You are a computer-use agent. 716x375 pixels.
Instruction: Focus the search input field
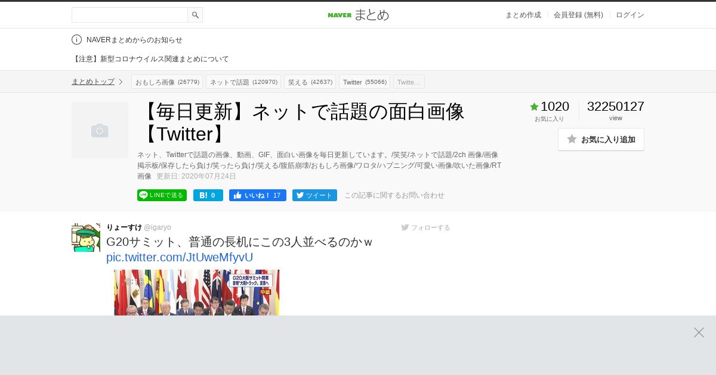pos(129,15)
